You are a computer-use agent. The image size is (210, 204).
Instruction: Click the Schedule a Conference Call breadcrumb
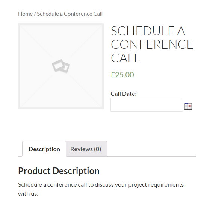coord(70,14)
